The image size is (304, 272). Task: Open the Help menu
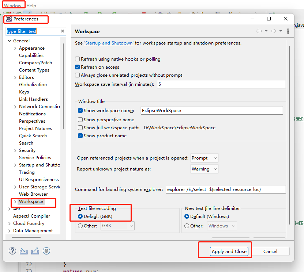31,5
